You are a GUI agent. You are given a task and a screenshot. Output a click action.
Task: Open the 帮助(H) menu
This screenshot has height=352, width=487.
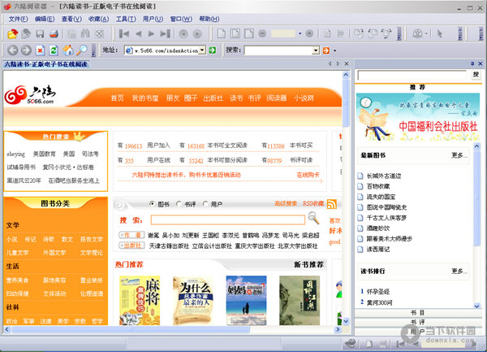209,19
